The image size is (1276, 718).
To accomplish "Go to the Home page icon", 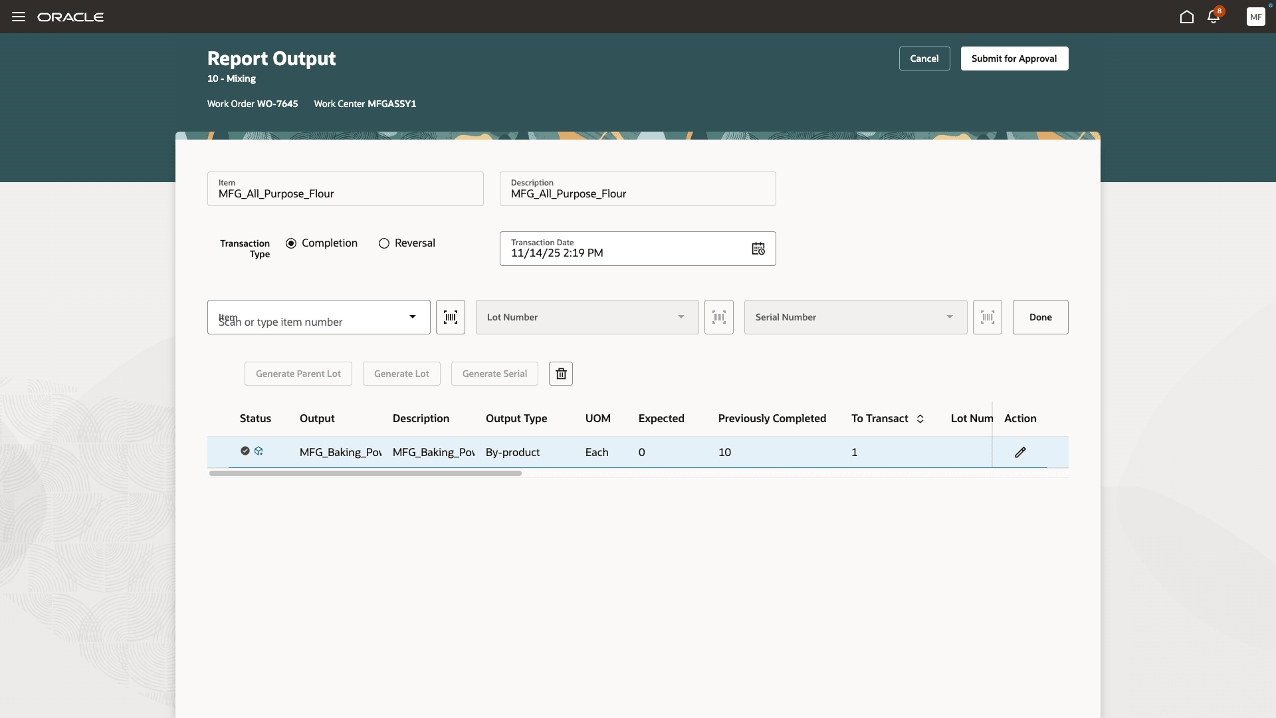I will pos(1187,17).
